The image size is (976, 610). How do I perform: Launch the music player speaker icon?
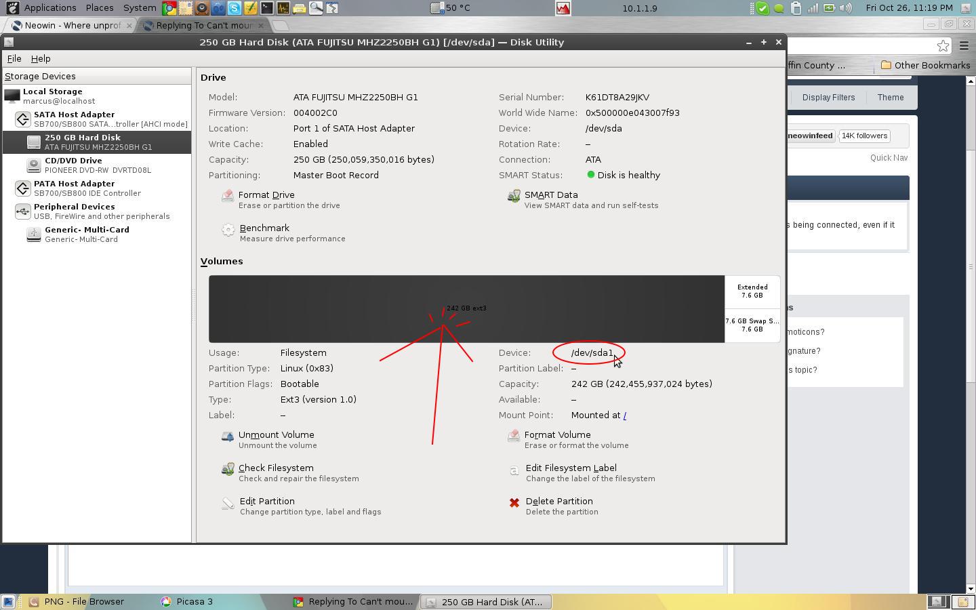[x=202, y=8]
